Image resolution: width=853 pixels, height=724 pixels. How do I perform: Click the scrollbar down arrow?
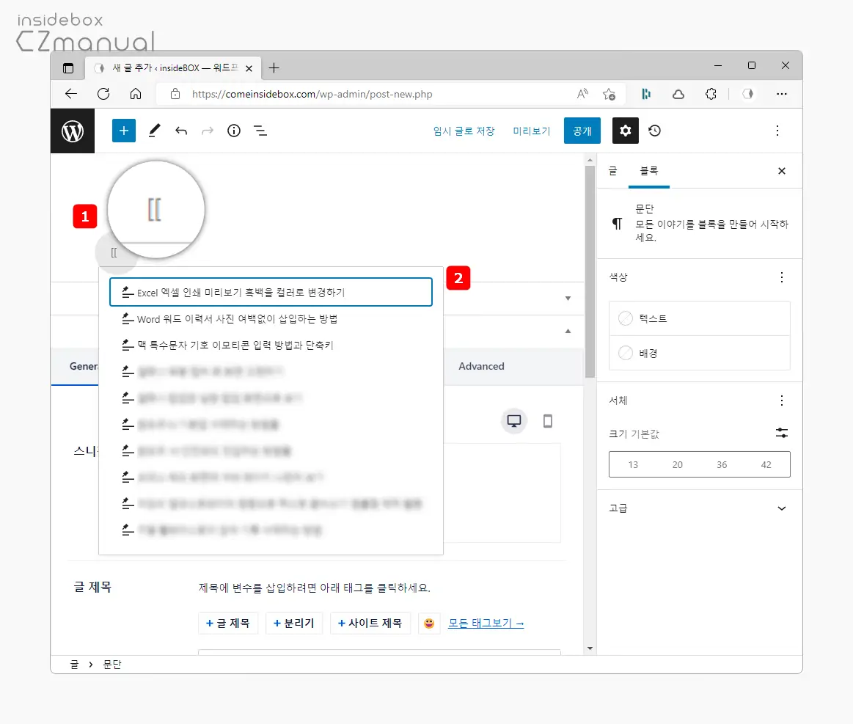coord(590,648)
